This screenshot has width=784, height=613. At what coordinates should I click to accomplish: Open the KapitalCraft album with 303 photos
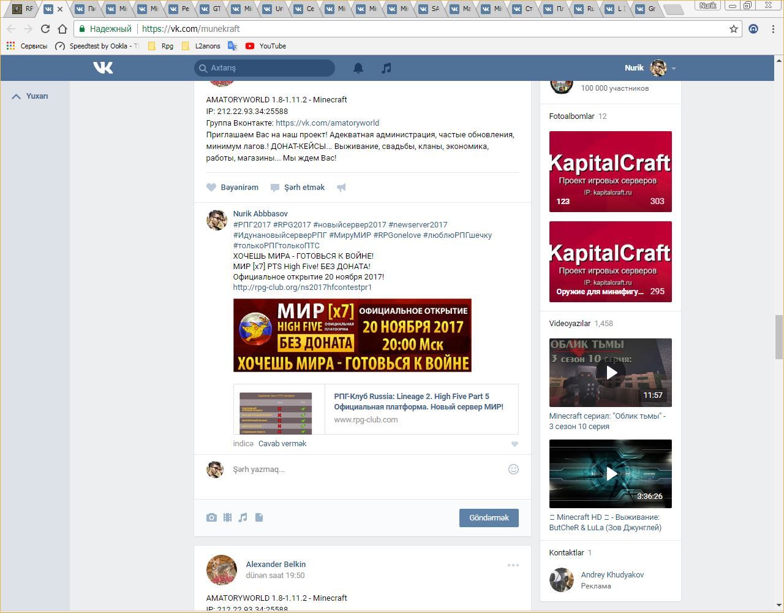pos(611,172)
